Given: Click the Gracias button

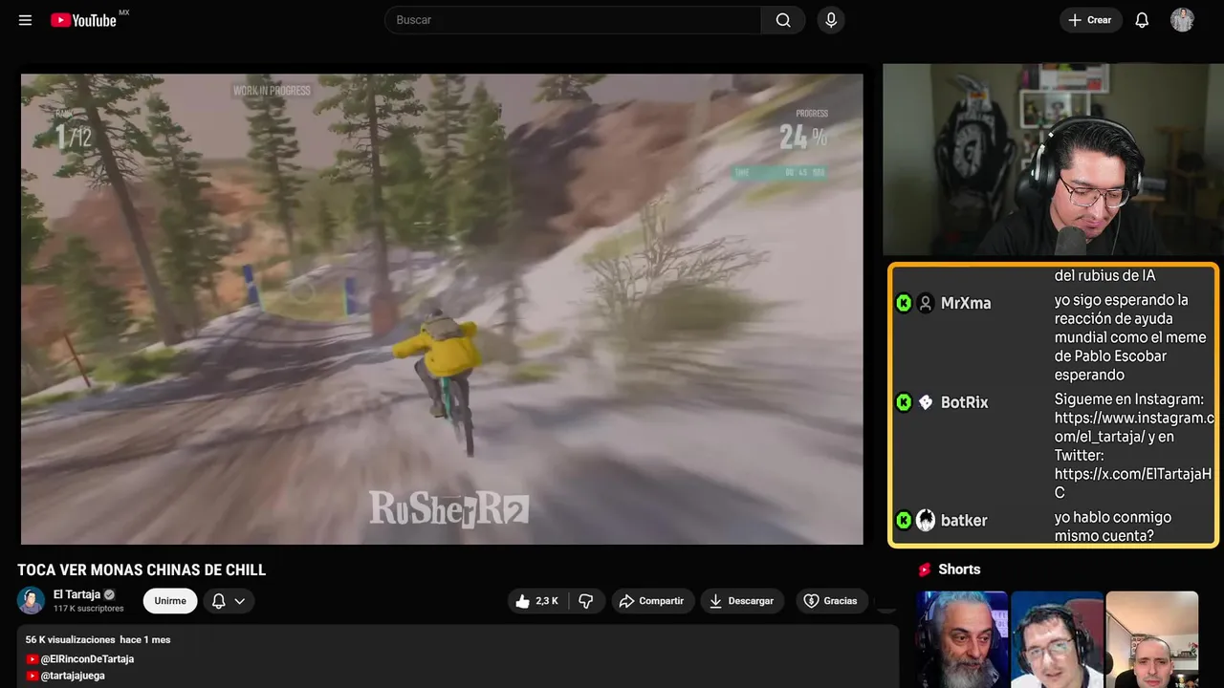Looking at the screenshot, I should (x=831, y=601).
